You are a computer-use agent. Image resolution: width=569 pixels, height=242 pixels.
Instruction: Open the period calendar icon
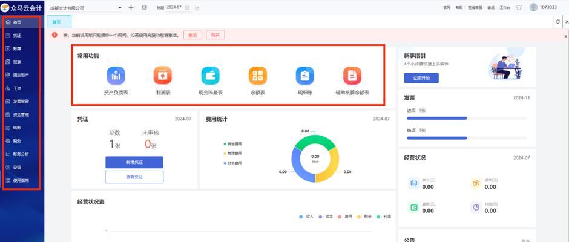[187, 8]
